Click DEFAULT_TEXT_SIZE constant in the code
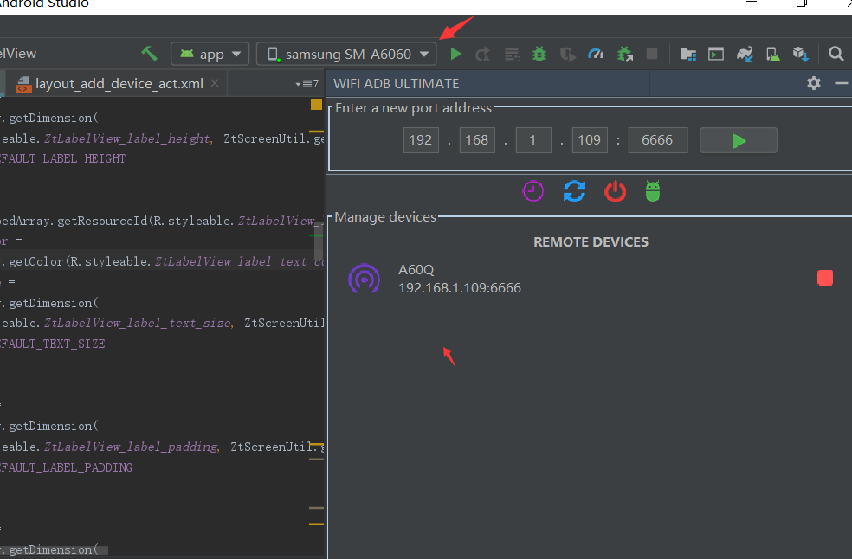 (53, 344)
